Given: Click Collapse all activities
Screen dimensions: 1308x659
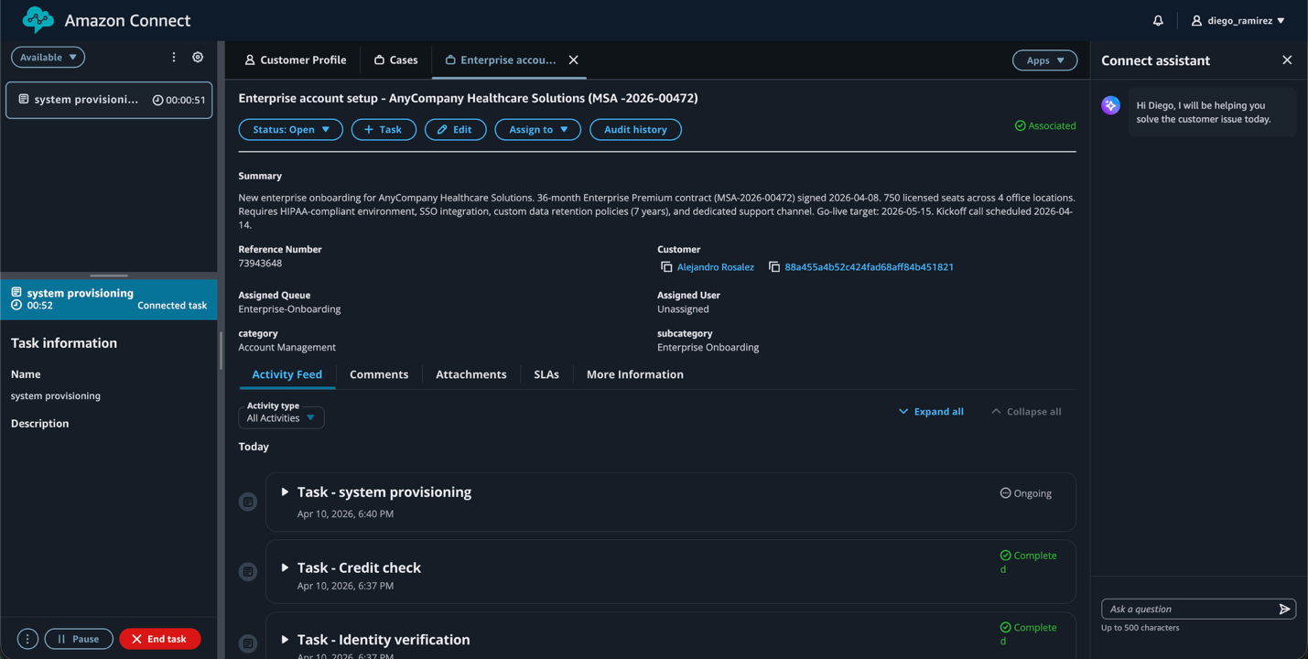Looking at the screenshot, I should click(x=1026, y=412).
